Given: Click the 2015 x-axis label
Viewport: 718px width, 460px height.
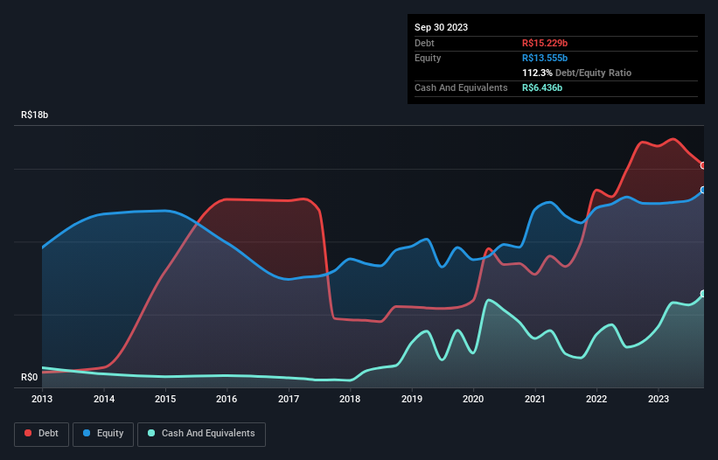Looking at the screenshot, I should point(165,399).
